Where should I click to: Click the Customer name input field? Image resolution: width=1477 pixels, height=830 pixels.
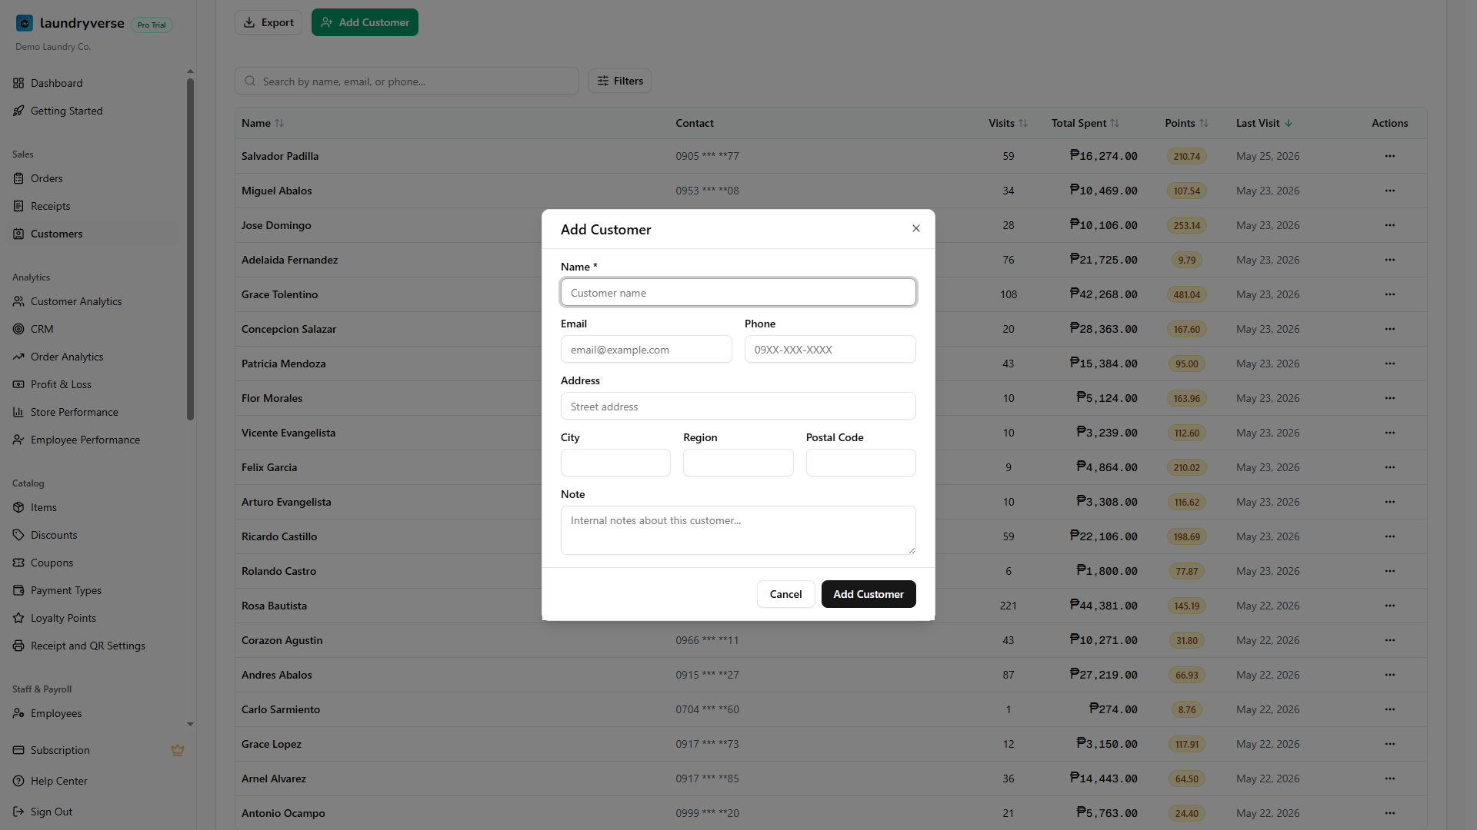coord(738,293)
